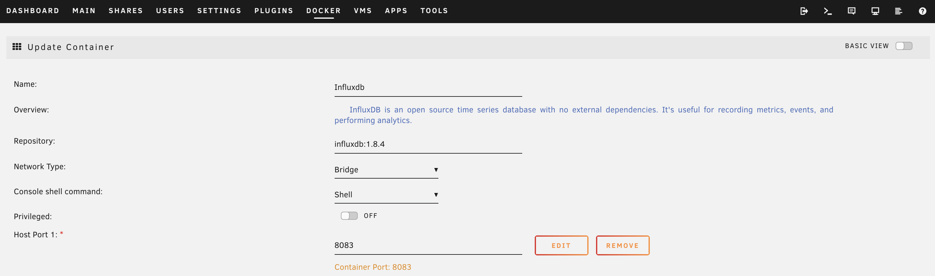Click the logout icon in top bar

(x=804, y=11)
